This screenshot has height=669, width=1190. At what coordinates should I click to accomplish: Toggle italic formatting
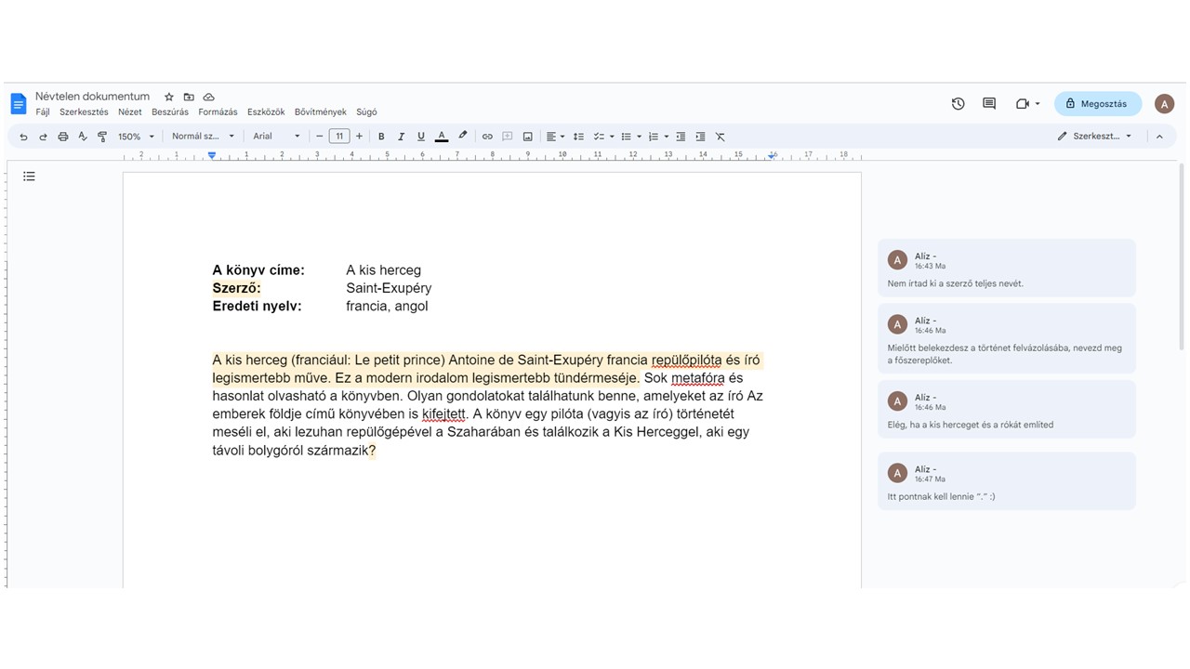click(401, 137)
